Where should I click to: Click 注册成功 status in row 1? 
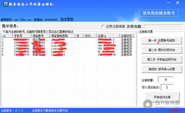(x=126, y=40)
